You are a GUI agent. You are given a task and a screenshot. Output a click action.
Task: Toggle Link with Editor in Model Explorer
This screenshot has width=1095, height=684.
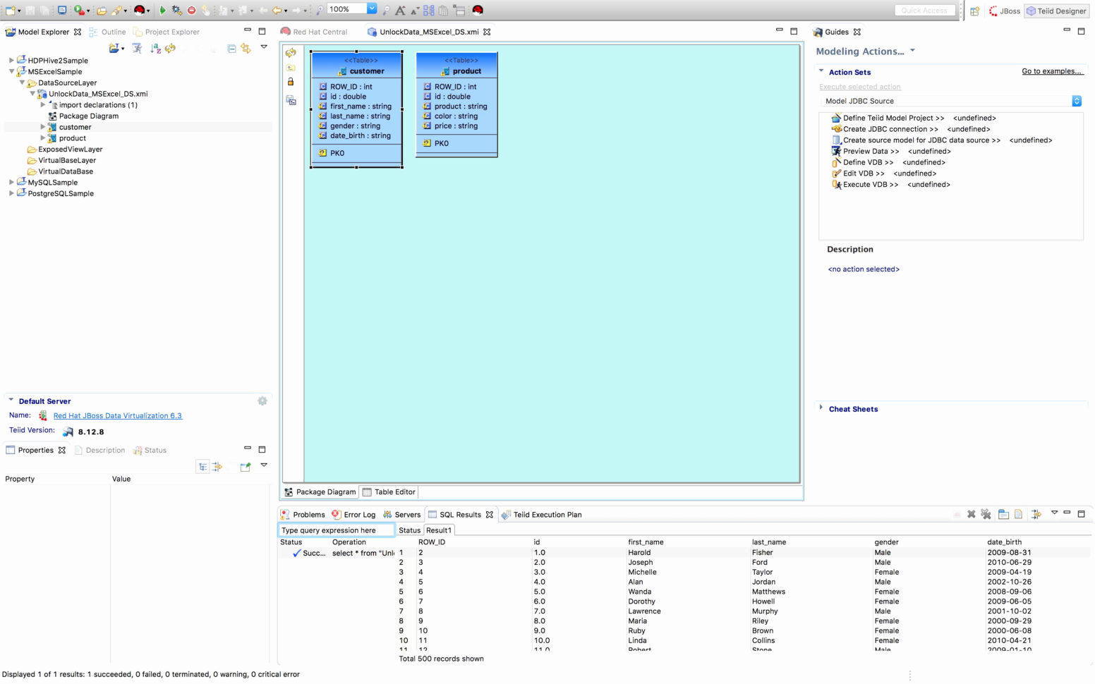coord(246,49)
